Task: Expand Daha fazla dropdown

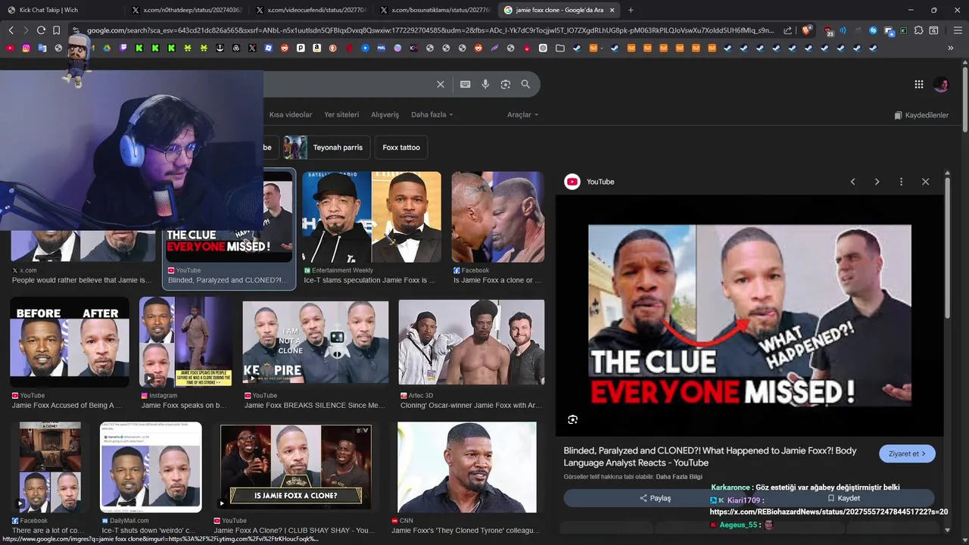Action: pyautogui.click(x=432, y=115)
